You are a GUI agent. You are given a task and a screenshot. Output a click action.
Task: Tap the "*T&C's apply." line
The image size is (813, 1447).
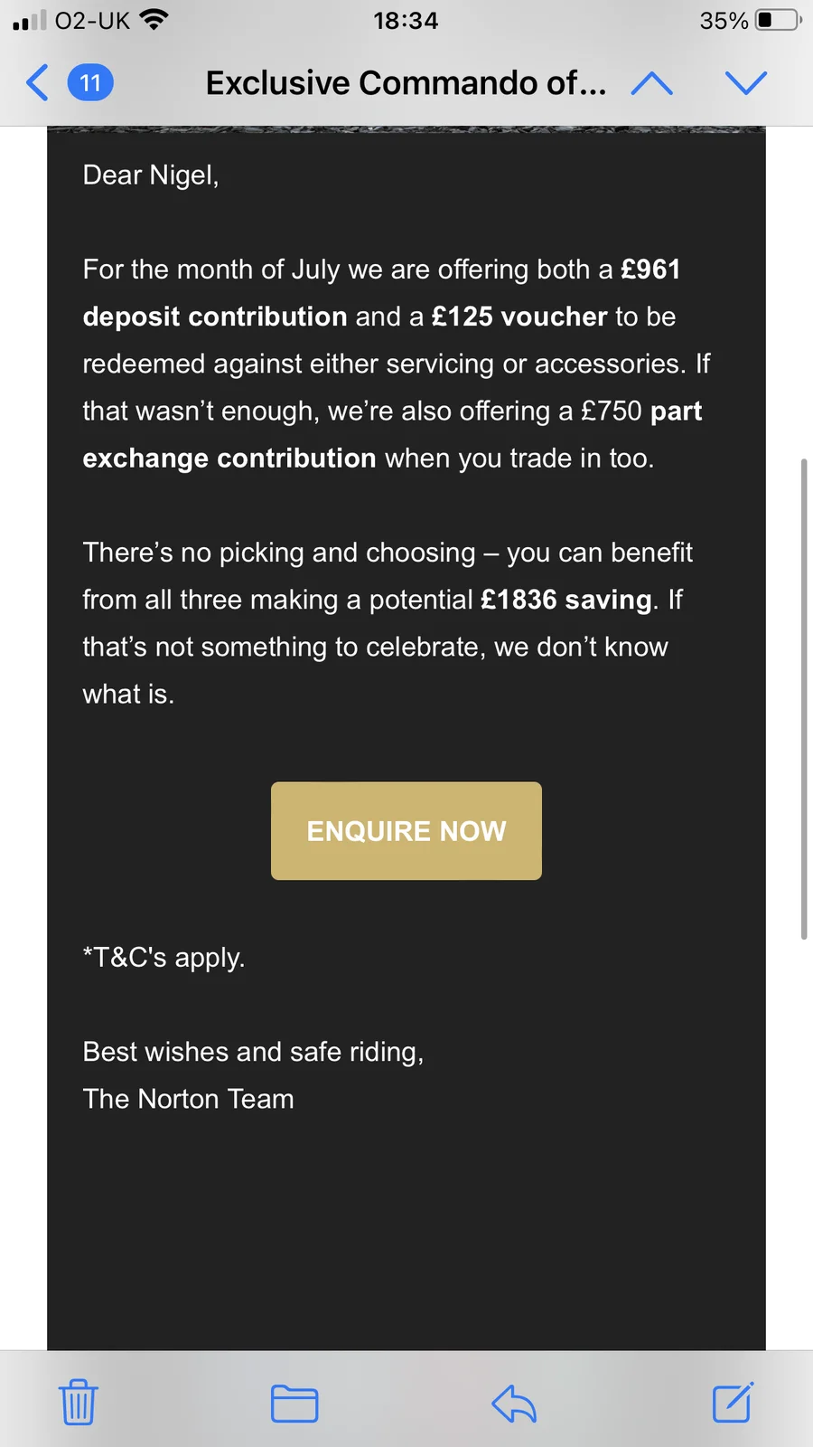coord(164,957)
